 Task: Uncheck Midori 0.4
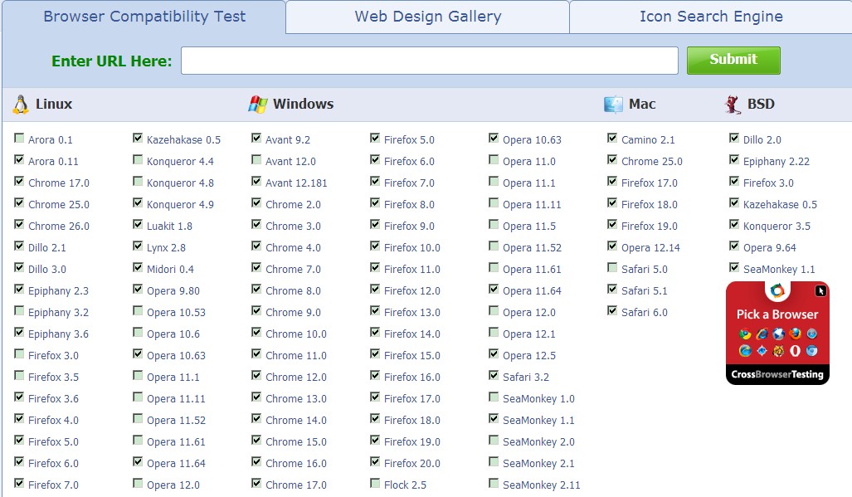(x=138, y=268)
